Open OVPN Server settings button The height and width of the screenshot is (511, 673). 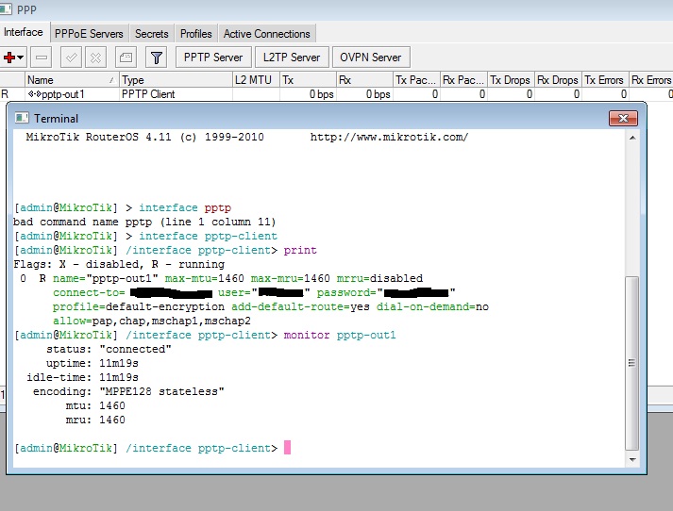(x=371, y=57)
